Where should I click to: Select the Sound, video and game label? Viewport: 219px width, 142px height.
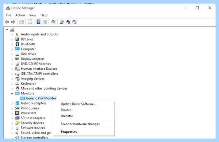pos(36,133)
